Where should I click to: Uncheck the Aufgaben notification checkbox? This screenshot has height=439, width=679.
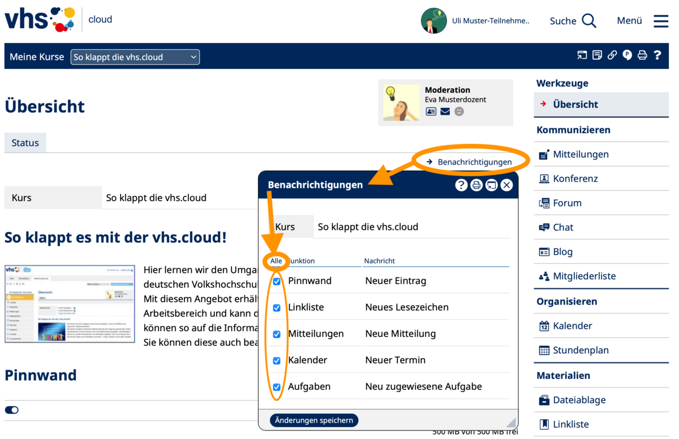coord(277,387)
